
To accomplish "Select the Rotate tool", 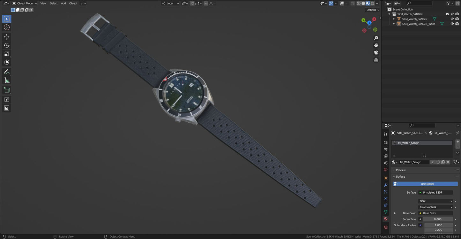I will (x=6, y=45).
